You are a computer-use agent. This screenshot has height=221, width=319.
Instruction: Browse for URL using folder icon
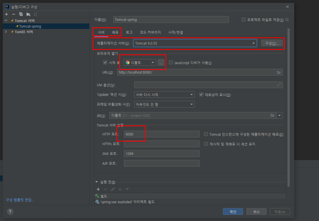click(279, 73)
